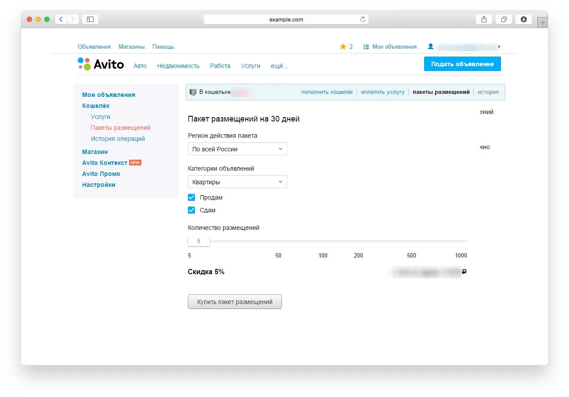Switch to история tab
This screenshot has width=569, height=397.
coord(488,92)
